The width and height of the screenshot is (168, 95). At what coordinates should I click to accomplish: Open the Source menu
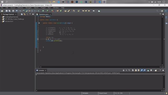[13, 8]
